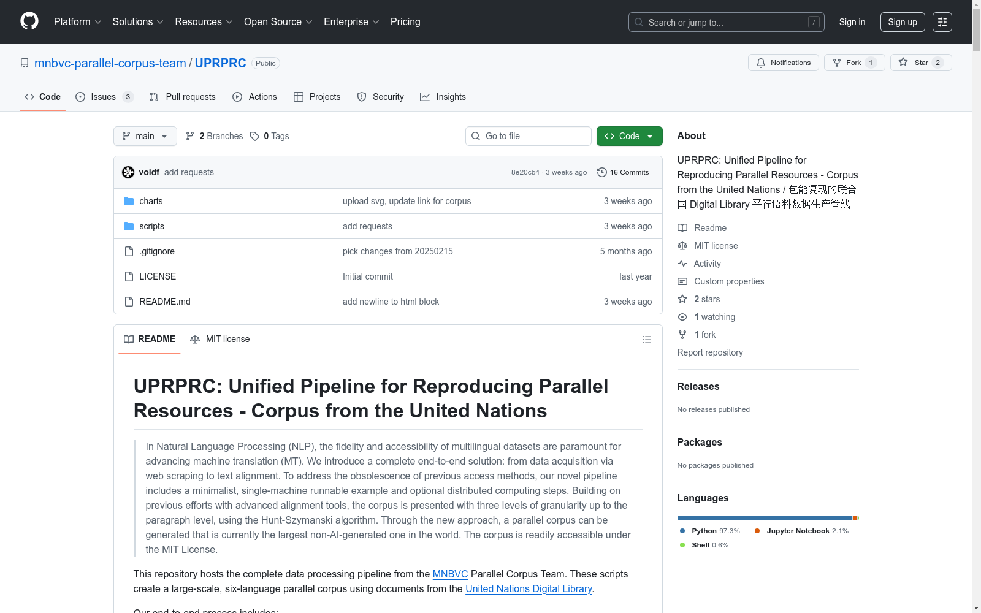The image size is (981, 613).
Task: Open commit 'add newline to html block'
Action: [391, 302]
